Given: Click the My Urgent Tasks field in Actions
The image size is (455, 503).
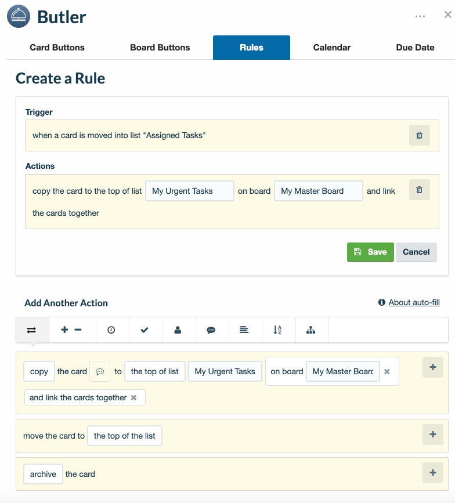Looking at the screenshot, I should pos(190,191).
